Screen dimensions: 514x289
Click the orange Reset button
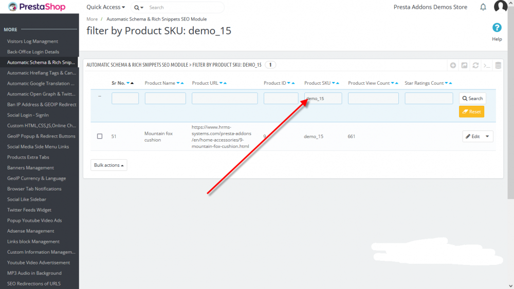pyautogui.click(x=471, y=111)
